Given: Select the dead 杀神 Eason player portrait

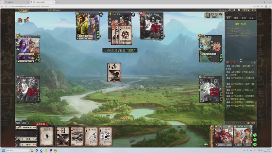Looking at the screenshot, I should tap(152, 26).
